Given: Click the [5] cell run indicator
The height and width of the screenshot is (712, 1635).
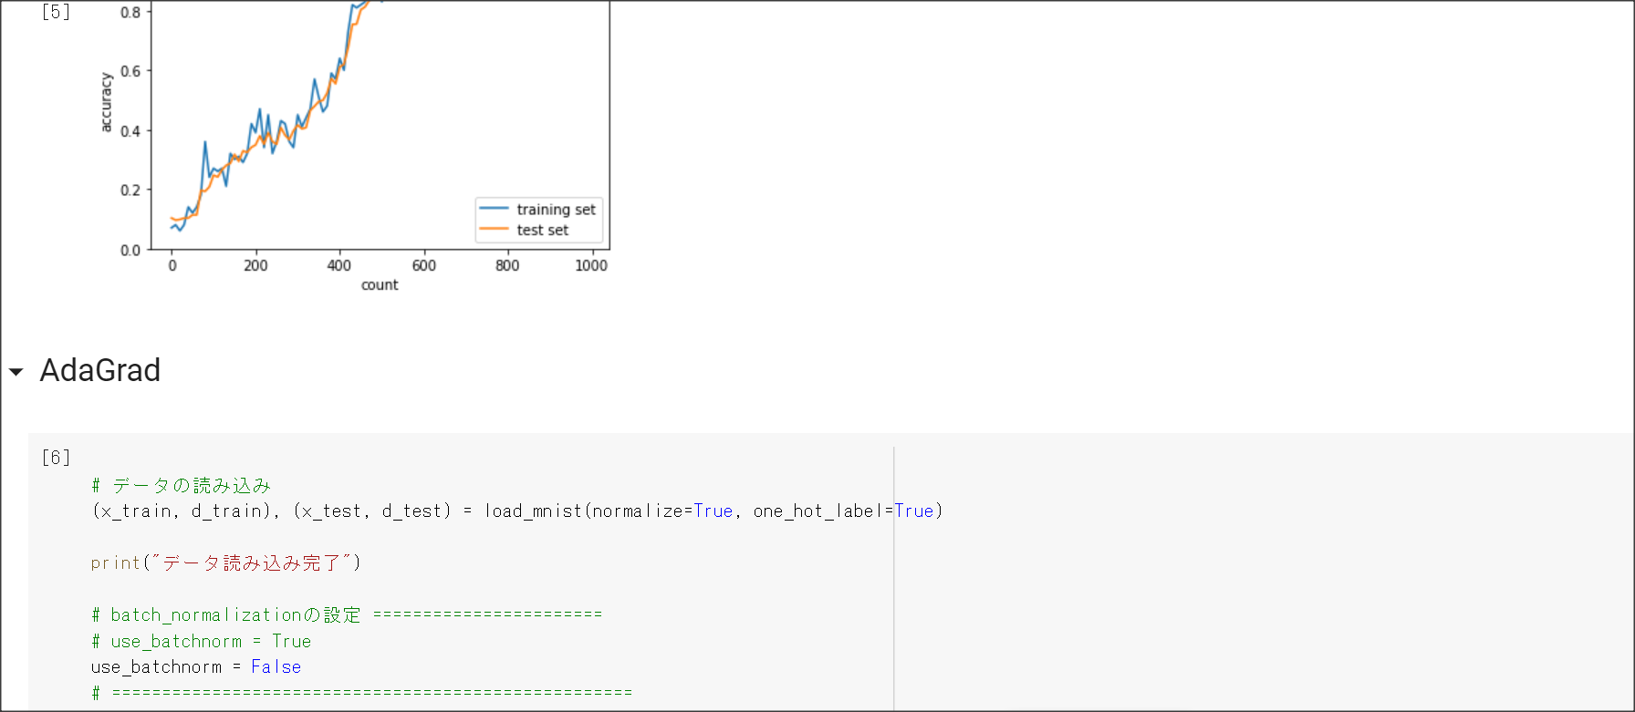Looking at the screenshot, I should tap(56, 12).
